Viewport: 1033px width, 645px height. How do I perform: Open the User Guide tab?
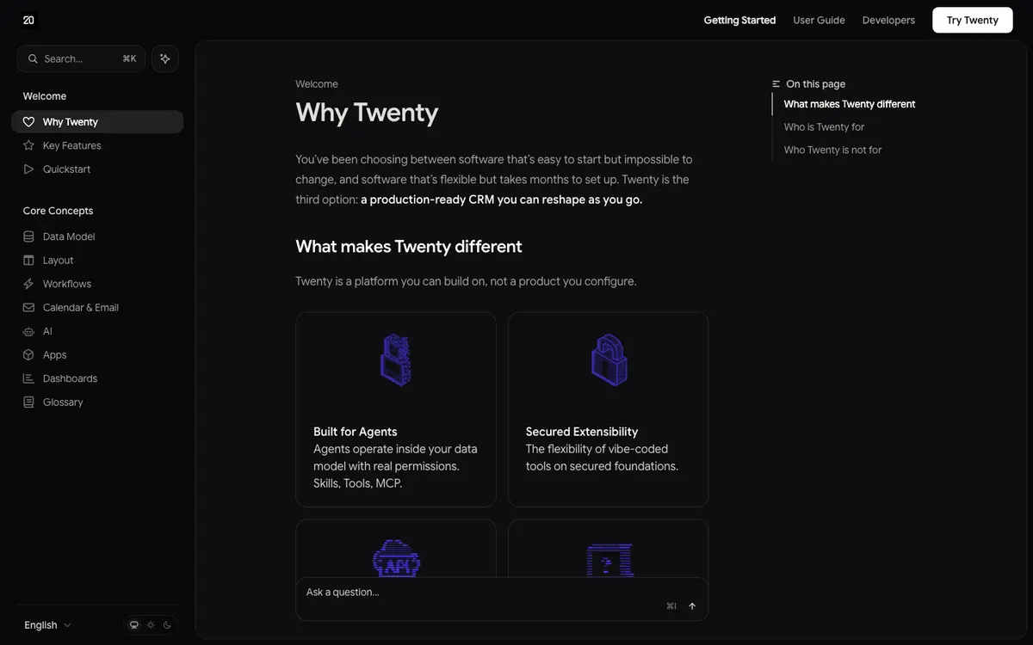coord(819,20)
